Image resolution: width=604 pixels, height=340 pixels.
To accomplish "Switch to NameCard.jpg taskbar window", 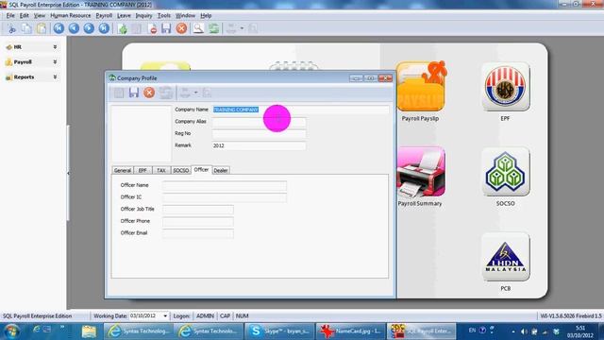I will (x=350, y=331).
